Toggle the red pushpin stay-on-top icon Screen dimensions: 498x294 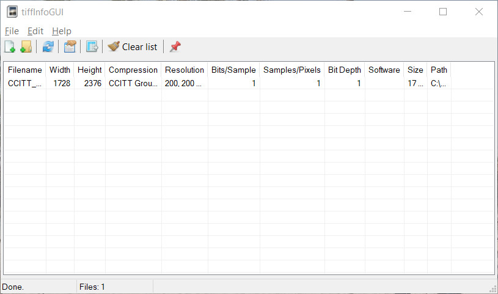click(x=175, y=46)
